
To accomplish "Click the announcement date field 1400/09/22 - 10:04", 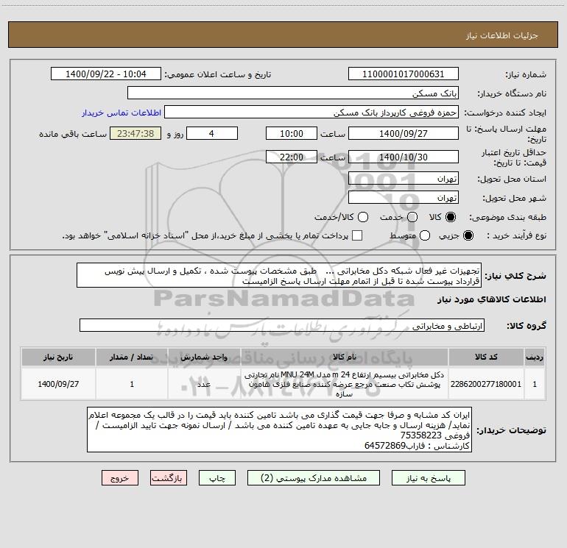I will point(106,74).
